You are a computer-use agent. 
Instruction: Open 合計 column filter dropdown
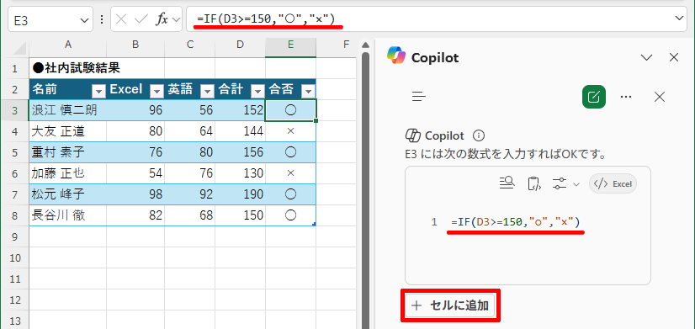(x=257, y=91)
